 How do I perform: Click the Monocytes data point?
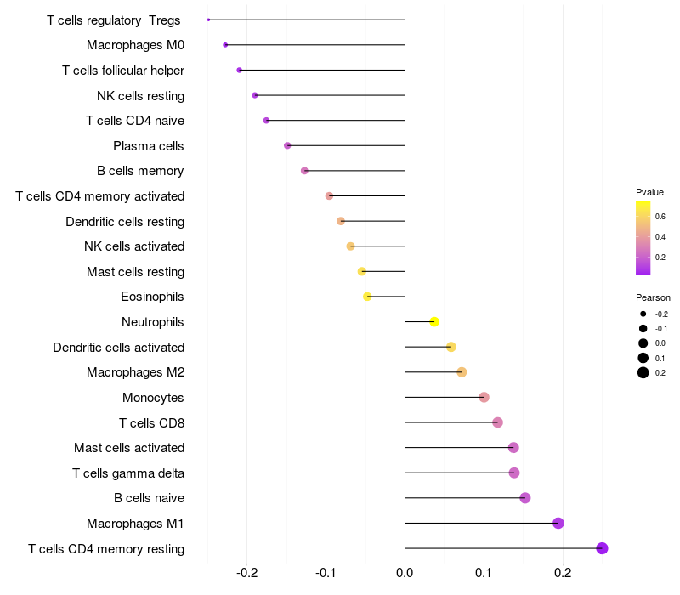pyautogui.click(x=484, y=397)
